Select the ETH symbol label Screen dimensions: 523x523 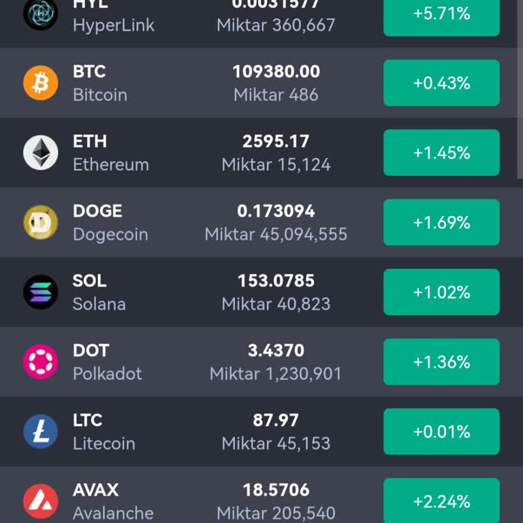pyautogui.click(x=90, y=141)
